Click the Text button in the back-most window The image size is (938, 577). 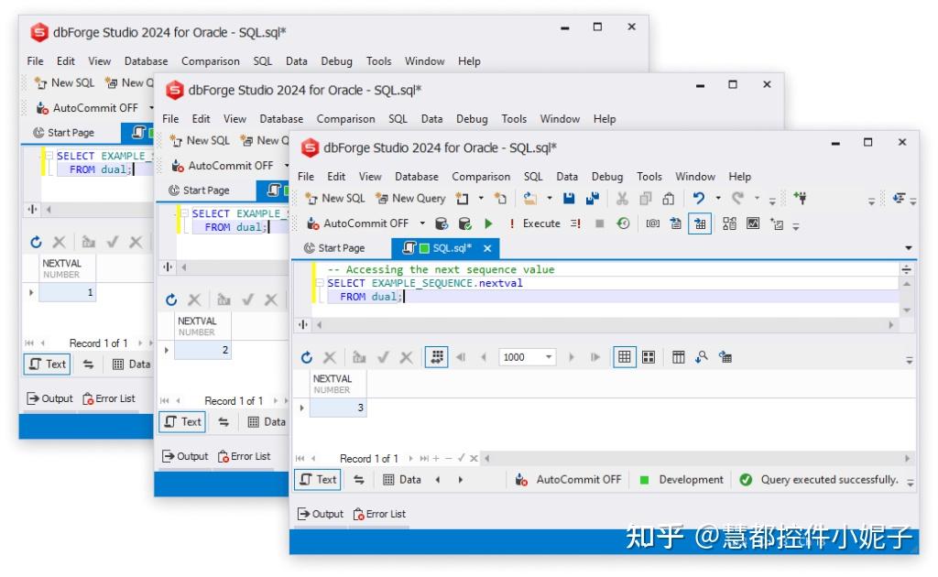point(48,365)
